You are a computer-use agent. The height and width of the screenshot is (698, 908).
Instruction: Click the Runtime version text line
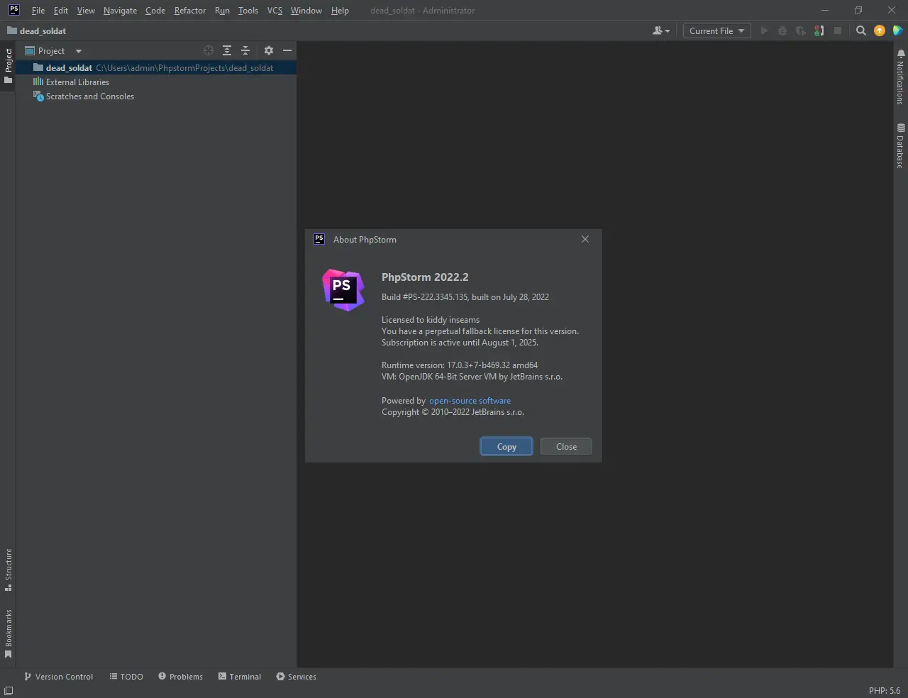point(460,365)
